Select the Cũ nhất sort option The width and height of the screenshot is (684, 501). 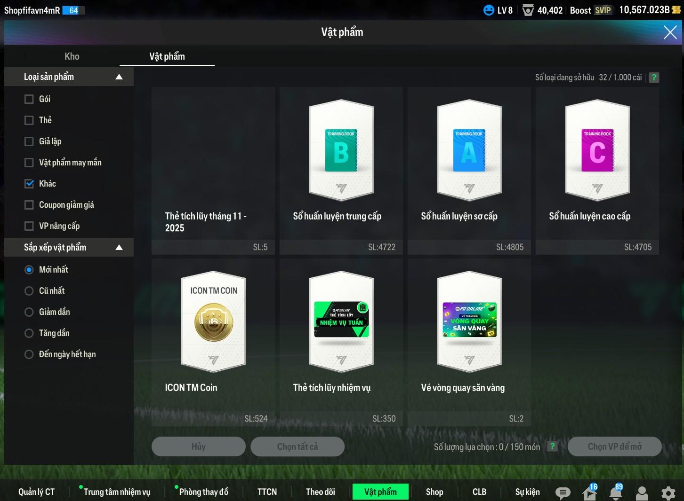click(29, 291)
